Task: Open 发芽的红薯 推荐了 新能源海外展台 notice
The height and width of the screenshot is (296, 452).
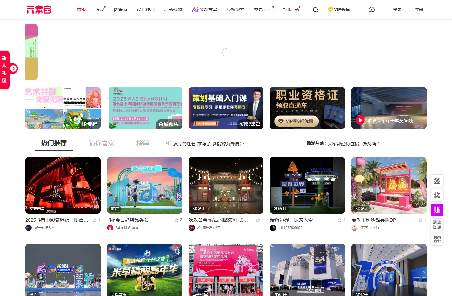Action: 208,144
